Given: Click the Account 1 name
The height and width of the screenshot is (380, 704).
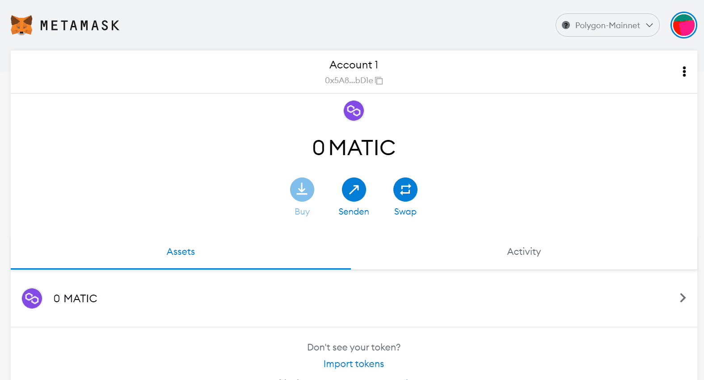Looking at the screenshot, I should point(354,65).
